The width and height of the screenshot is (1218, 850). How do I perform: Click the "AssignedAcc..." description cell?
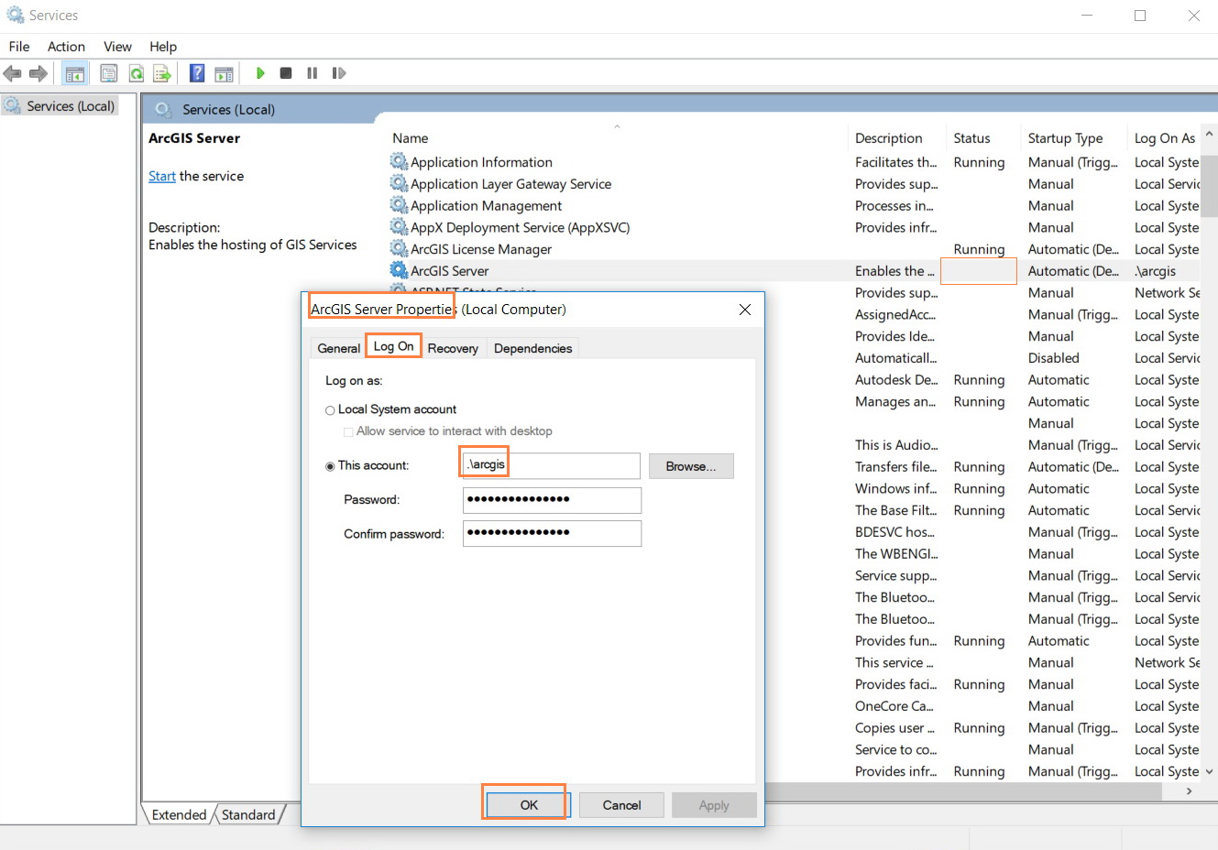click(895, 314)
